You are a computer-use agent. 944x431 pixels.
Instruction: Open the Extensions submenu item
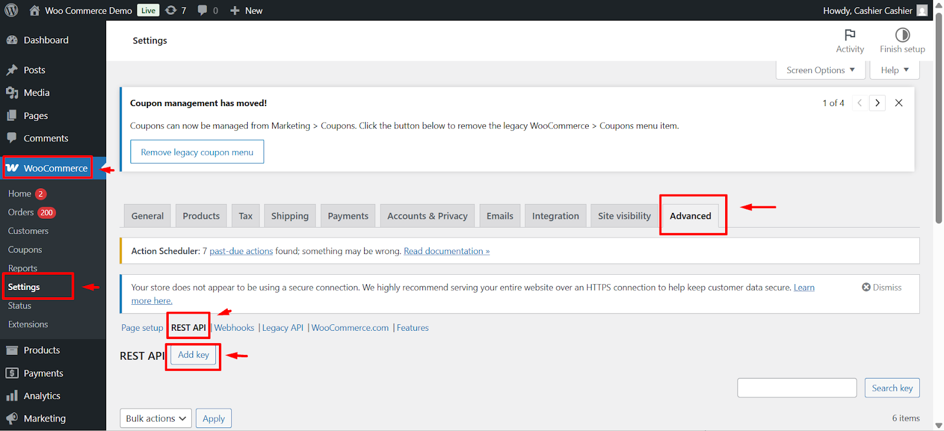point(28,324)
